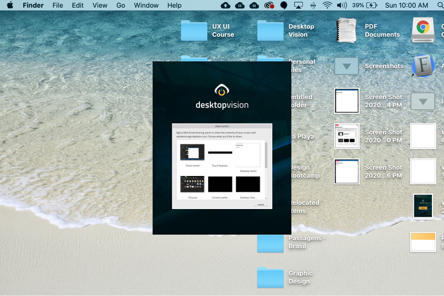
Task: Select the Font File Browser F app icon
Action: [423, 65]
